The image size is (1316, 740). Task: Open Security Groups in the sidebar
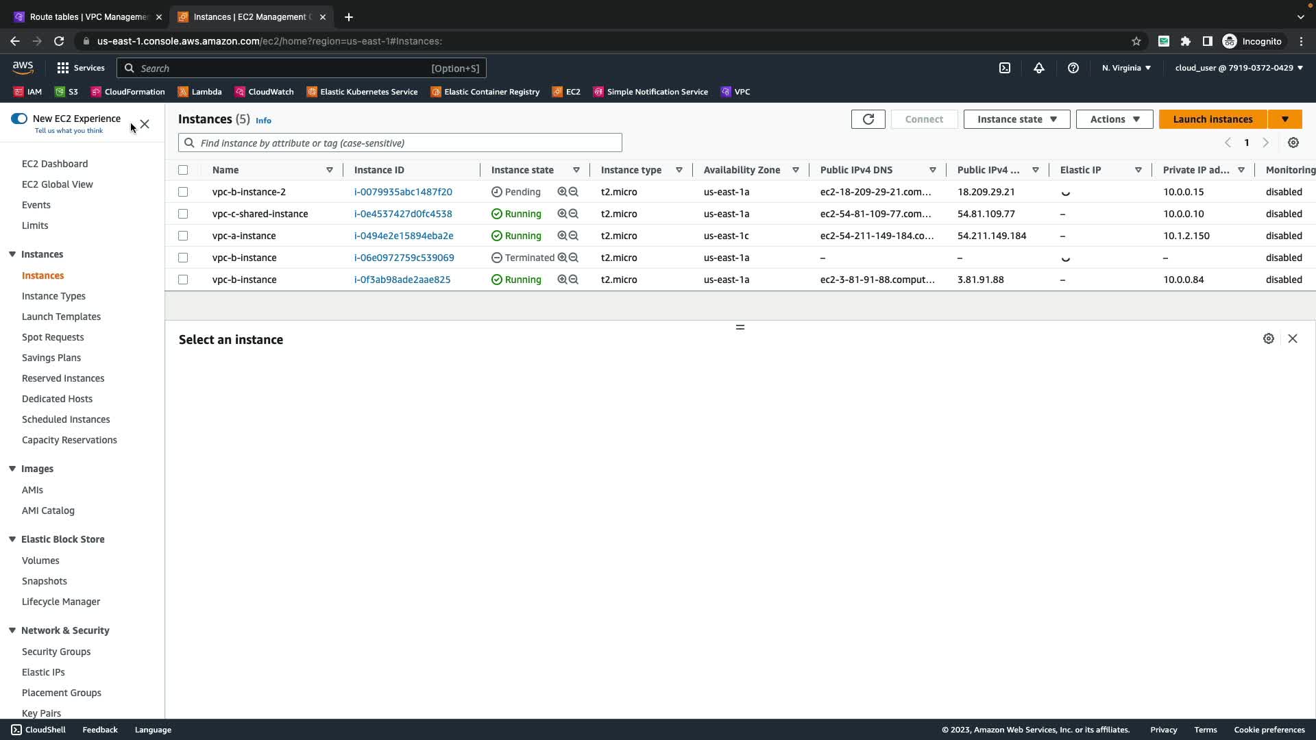(x=56, y=652)
